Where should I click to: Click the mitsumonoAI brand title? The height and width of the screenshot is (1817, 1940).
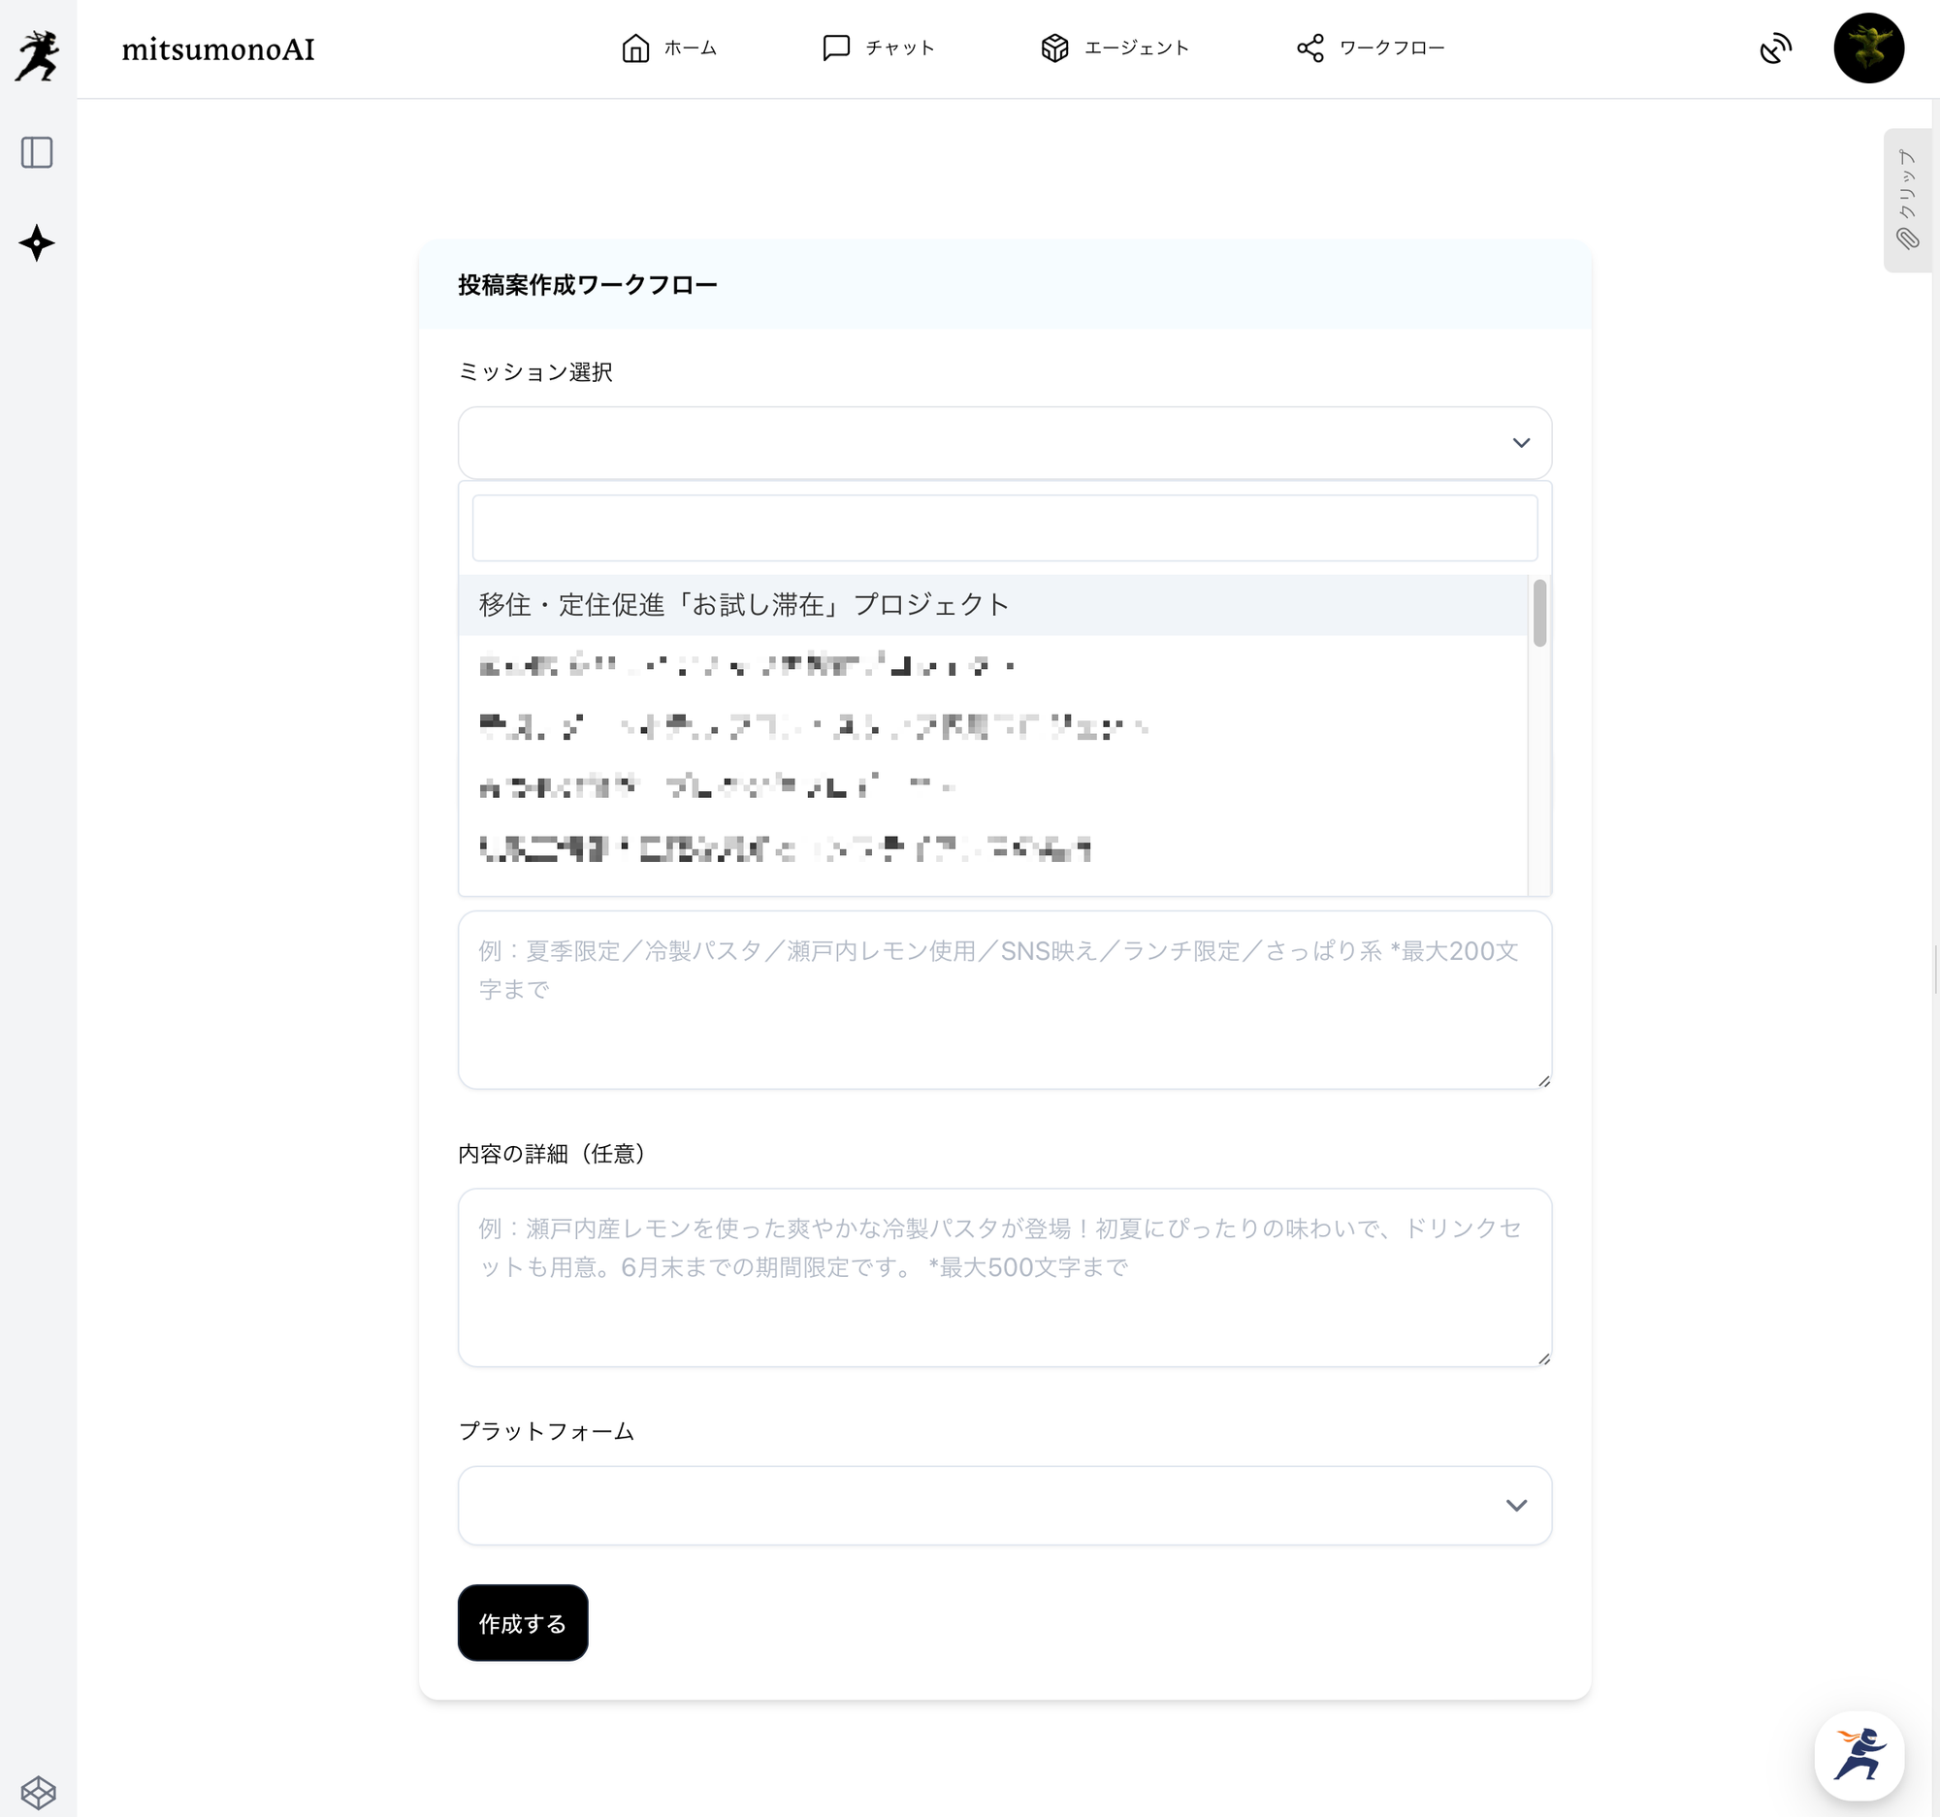pyautogui.click(x=217, y=49)
